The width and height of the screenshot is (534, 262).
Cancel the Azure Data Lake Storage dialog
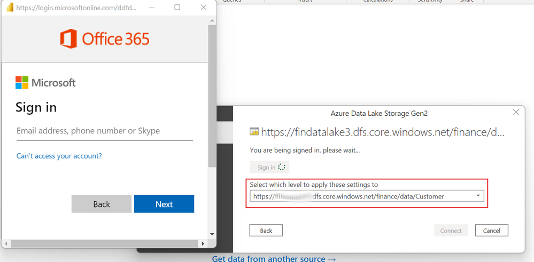[x=492, y=231]
